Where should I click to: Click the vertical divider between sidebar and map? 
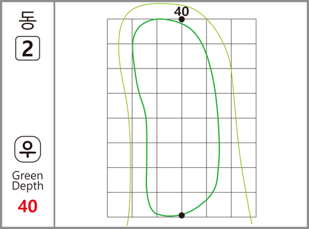pyautogui.click(x=54, y=114)
